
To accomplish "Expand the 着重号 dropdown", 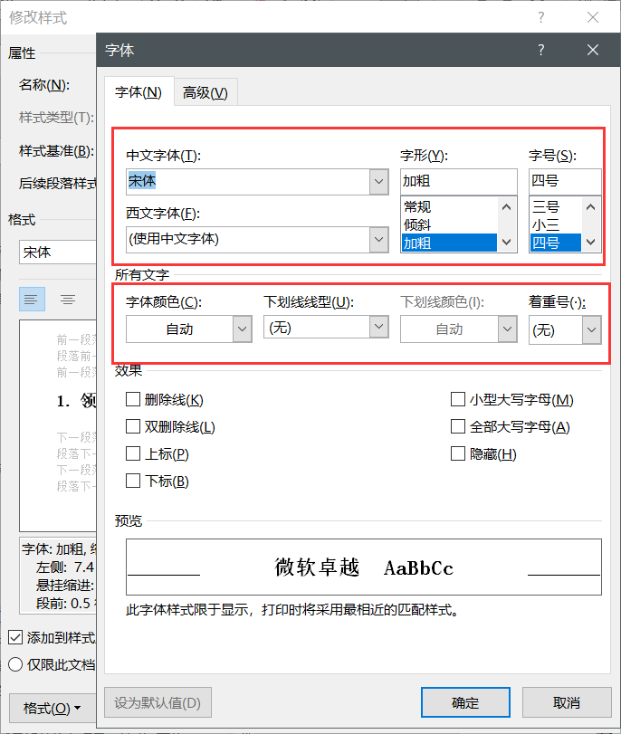I will (x=591, y=331).
